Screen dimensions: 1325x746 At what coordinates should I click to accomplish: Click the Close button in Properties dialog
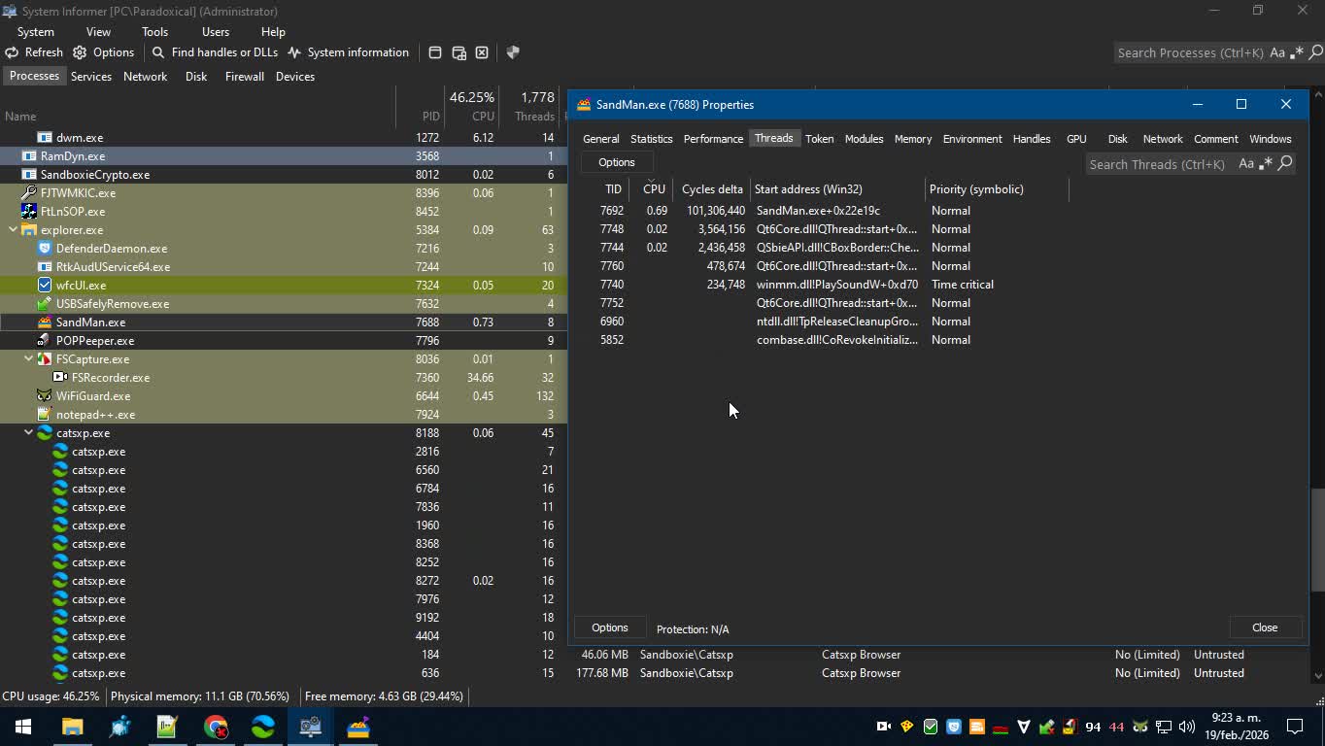tap(1264, 627)
